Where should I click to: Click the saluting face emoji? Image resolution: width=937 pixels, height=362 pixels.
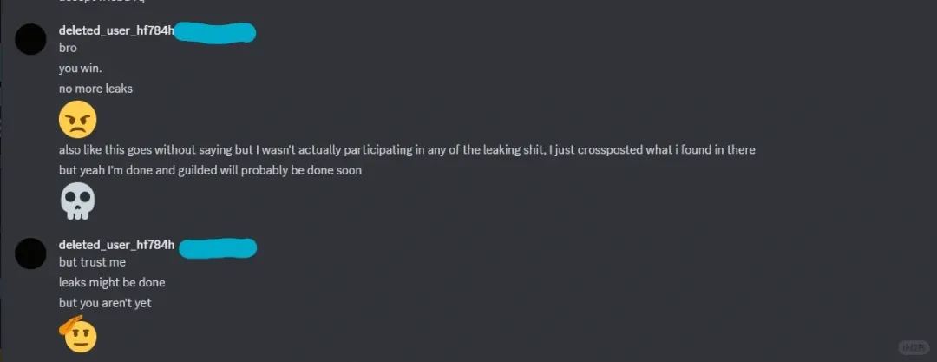(x=78, y=332)
